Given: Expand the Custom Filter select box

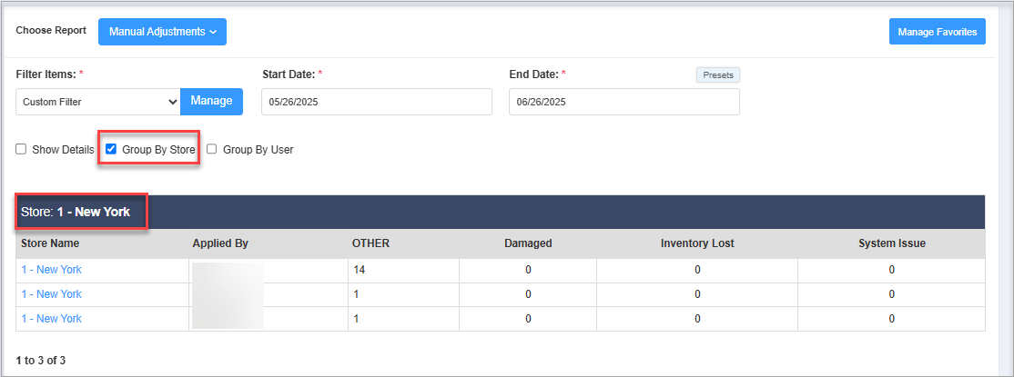Looking at the screenshot, I should pyautogui.click(x=98, y=102).
